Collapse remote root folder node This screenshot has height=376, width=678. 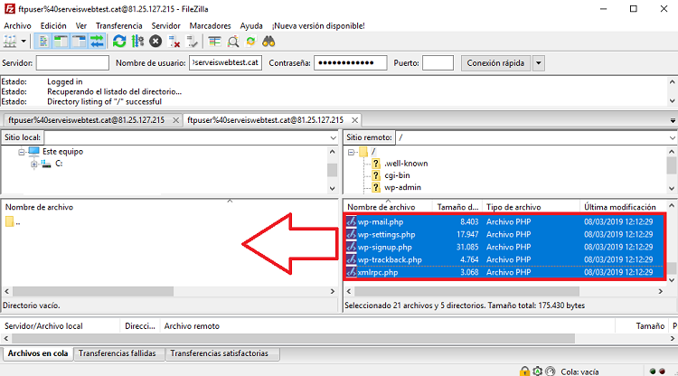point(351,152)
